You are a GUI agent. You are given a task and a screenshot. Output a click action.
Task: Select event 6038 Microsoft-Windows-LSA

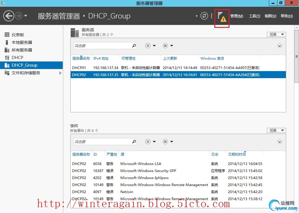[178, 164]
